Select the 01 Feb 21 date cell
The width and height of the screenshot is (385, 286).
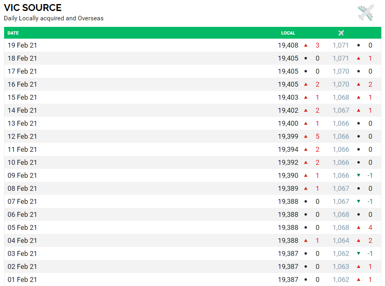(x=22, y=279)
